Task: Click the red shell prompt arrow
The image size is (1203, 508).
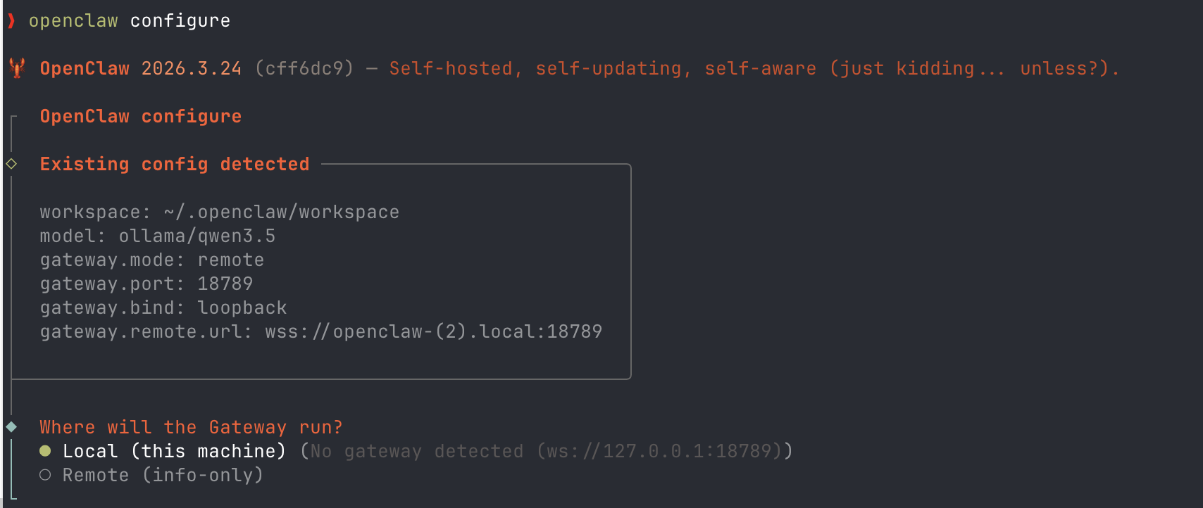Action: tap(11, 21)
